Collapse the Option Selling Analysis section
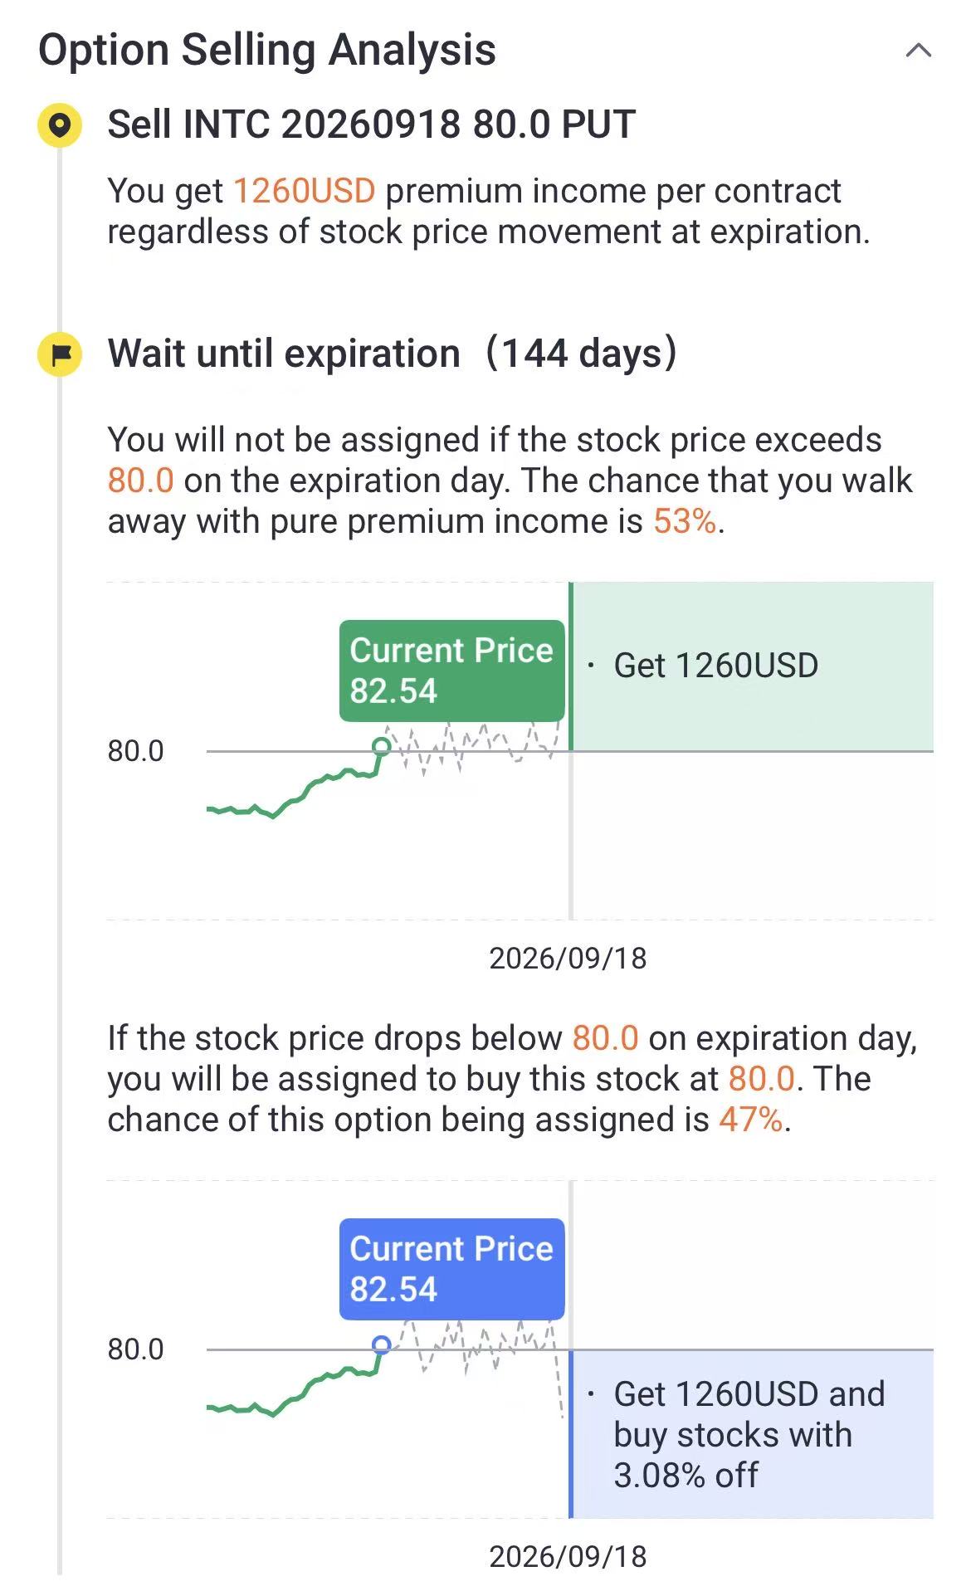The height and width of the screenshot is (1581, 971). coord(918,51)
